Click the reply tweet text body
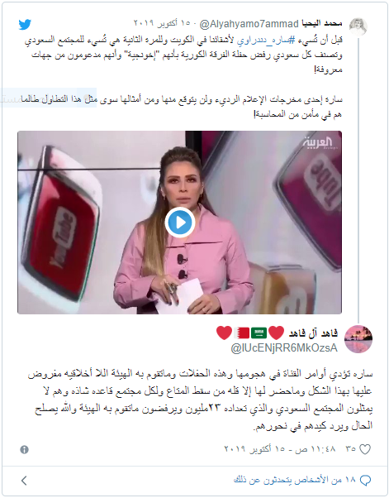The width and height of the screenshot is (389, 498). click(201, 400)
